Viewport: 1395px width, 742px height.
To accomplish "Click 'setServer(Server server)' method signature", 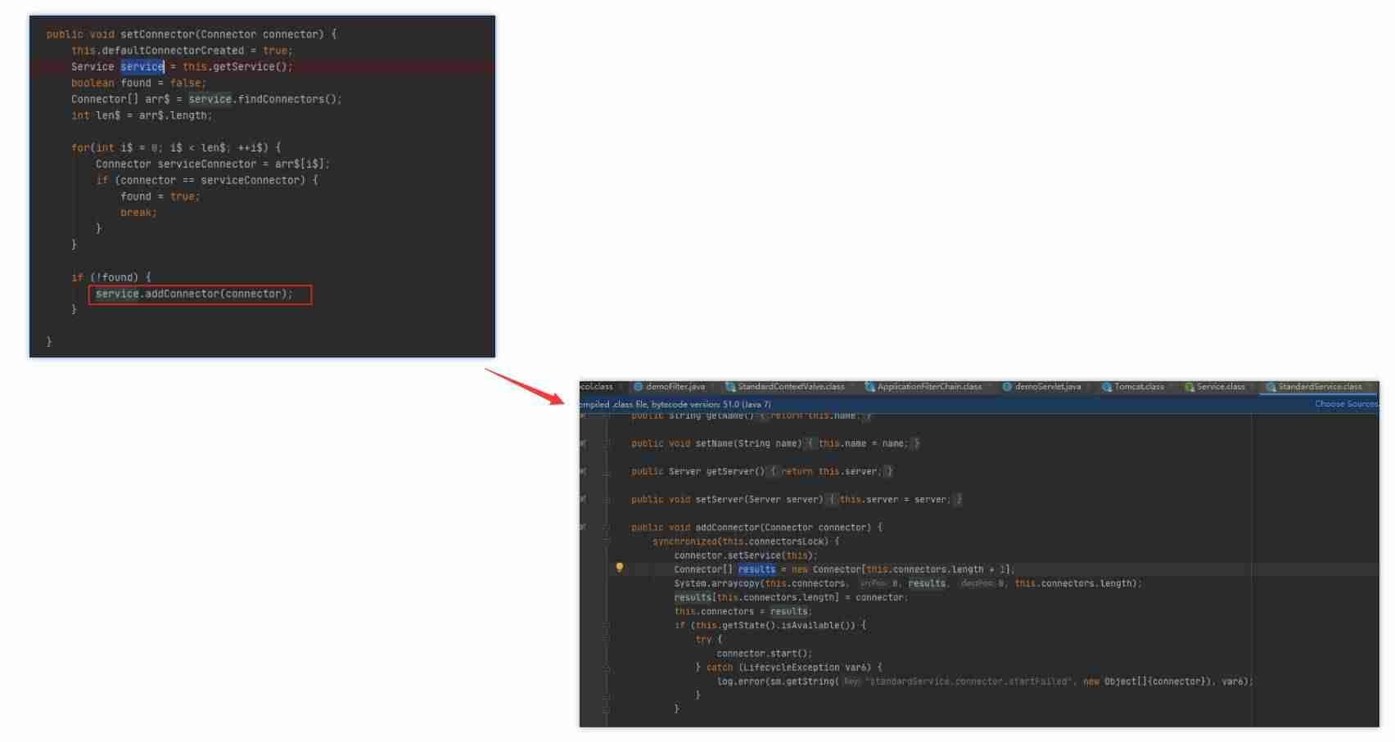I will pyautogui.click(x=760, y=499).
